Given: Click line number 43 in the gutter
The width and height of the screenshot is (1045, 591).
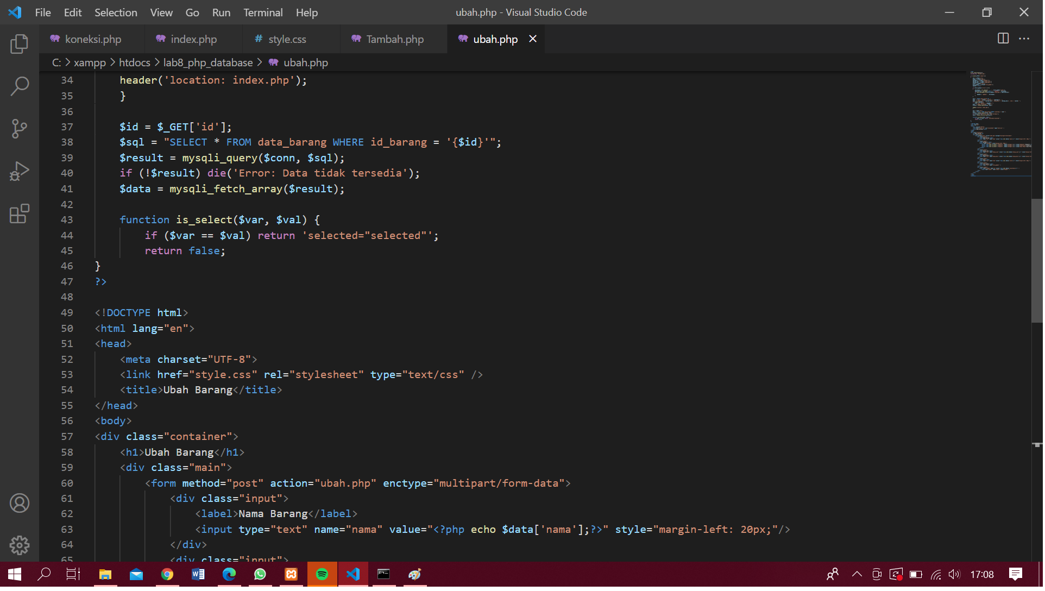Looking at the screenshot, I should point(67,220).
